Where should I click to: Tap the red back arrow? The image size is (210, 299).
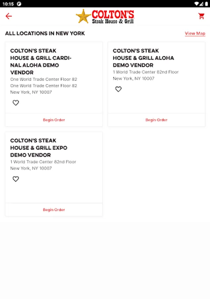(x=9, y=16)
